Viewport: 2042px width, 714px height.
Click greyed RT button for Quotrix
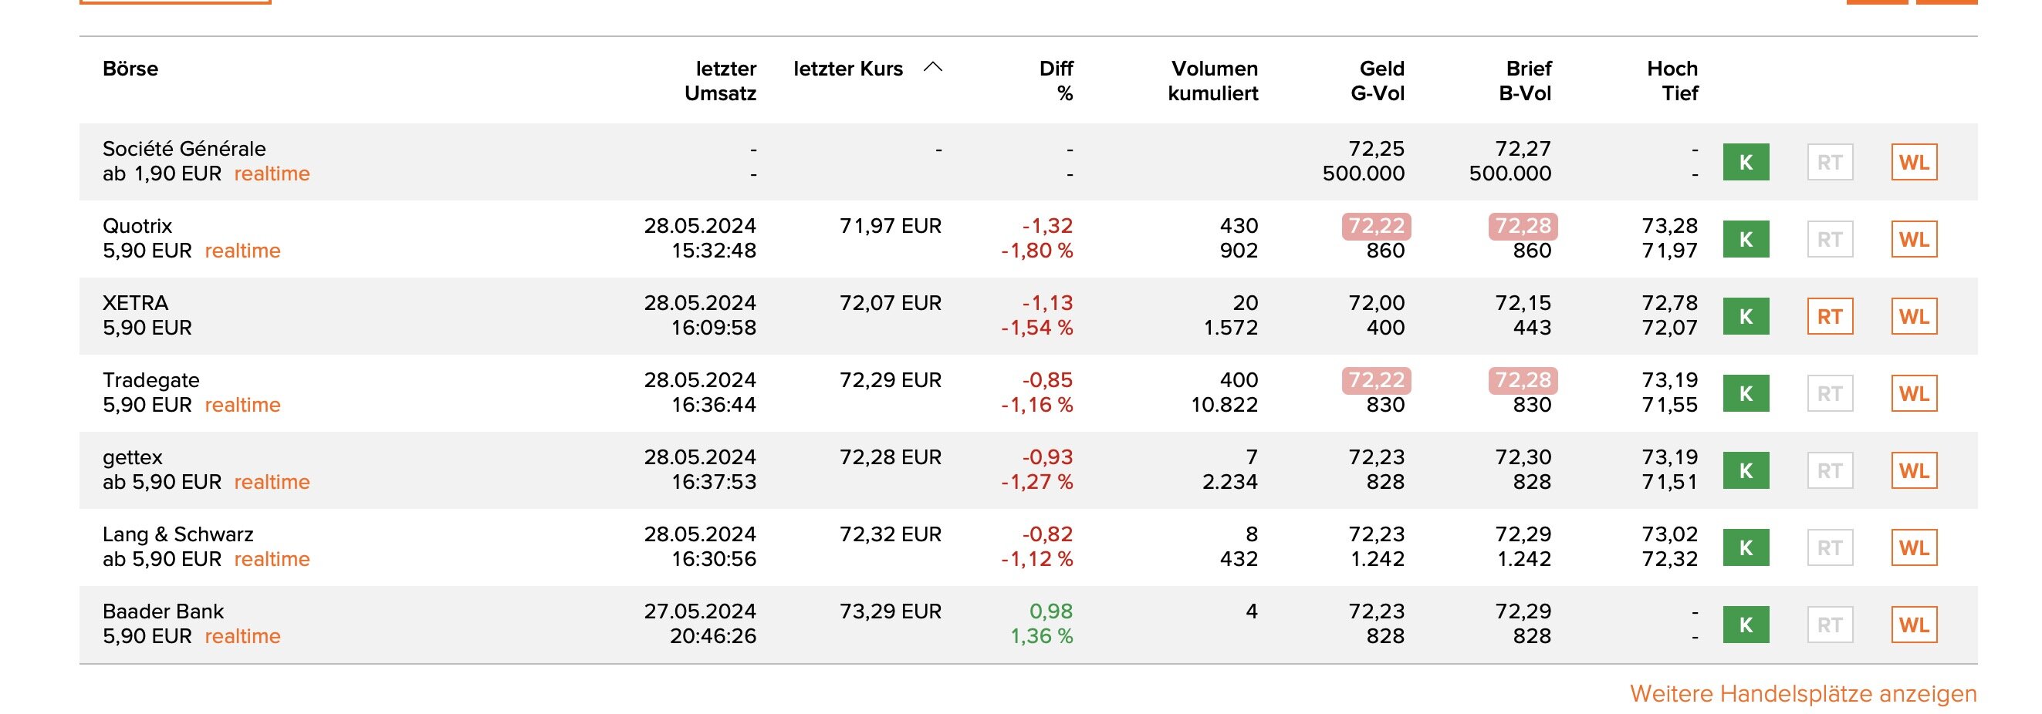pos(1830,239)
